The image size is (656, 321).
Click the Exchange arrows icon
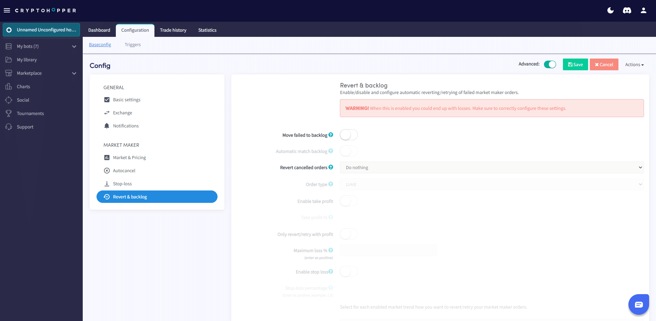point(107,113)
